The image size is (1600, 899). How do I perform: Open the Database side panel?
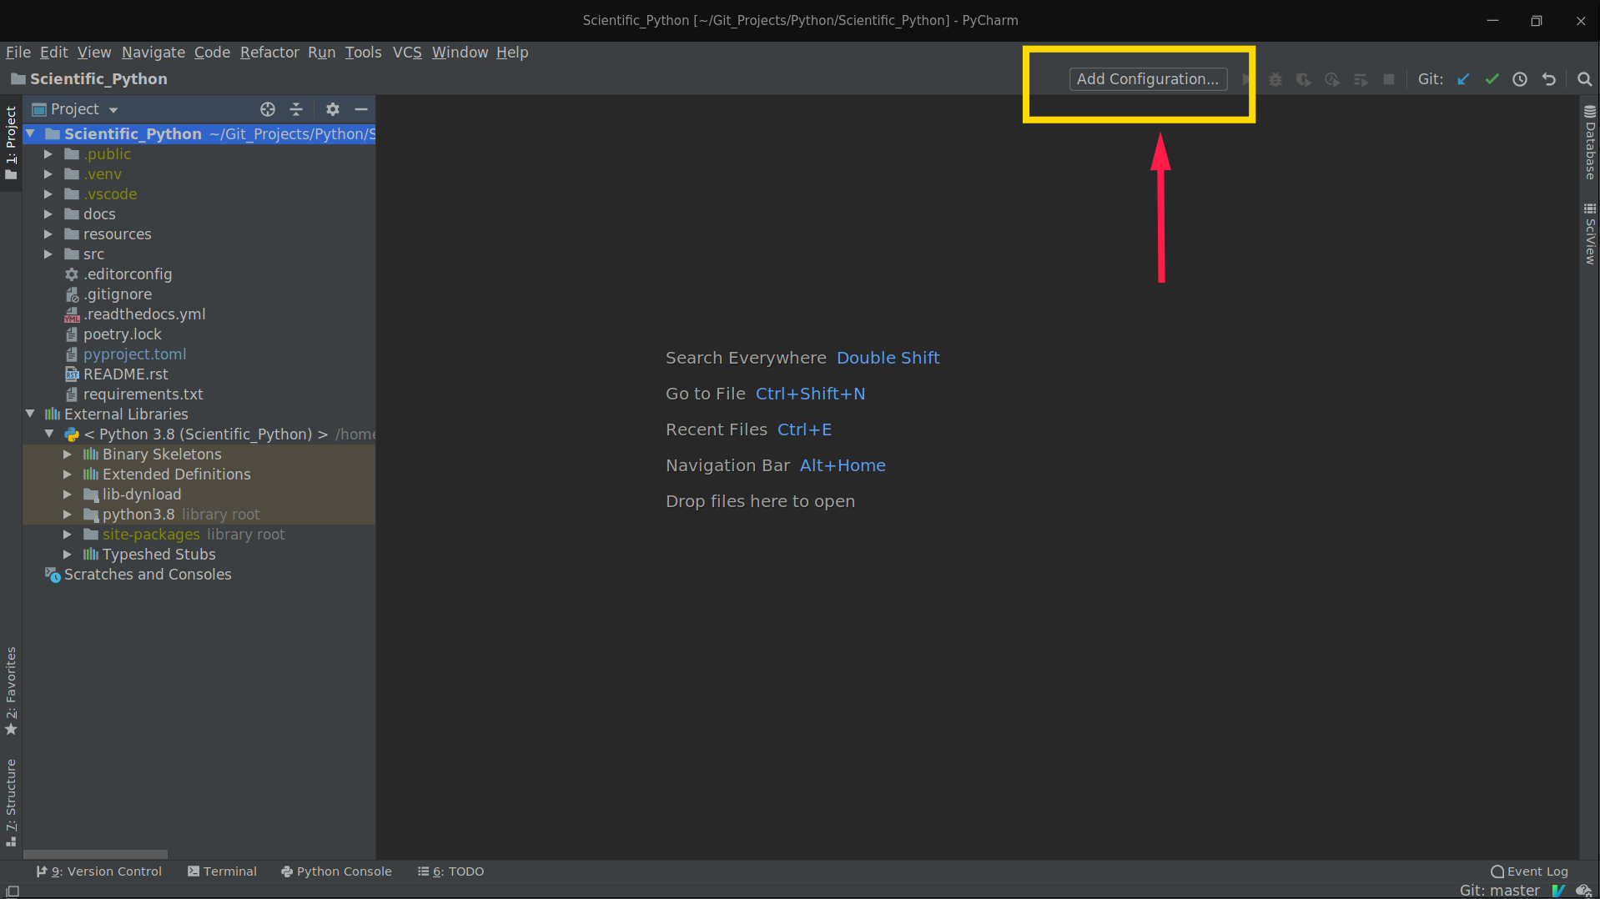[1590, 143]
